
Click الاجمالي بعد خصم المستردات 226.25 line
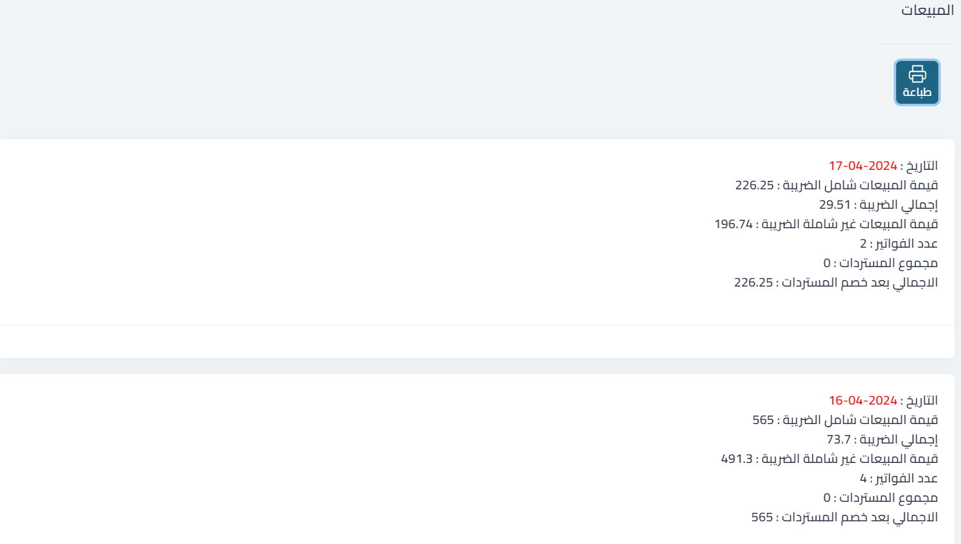click(x=836, y=283)
